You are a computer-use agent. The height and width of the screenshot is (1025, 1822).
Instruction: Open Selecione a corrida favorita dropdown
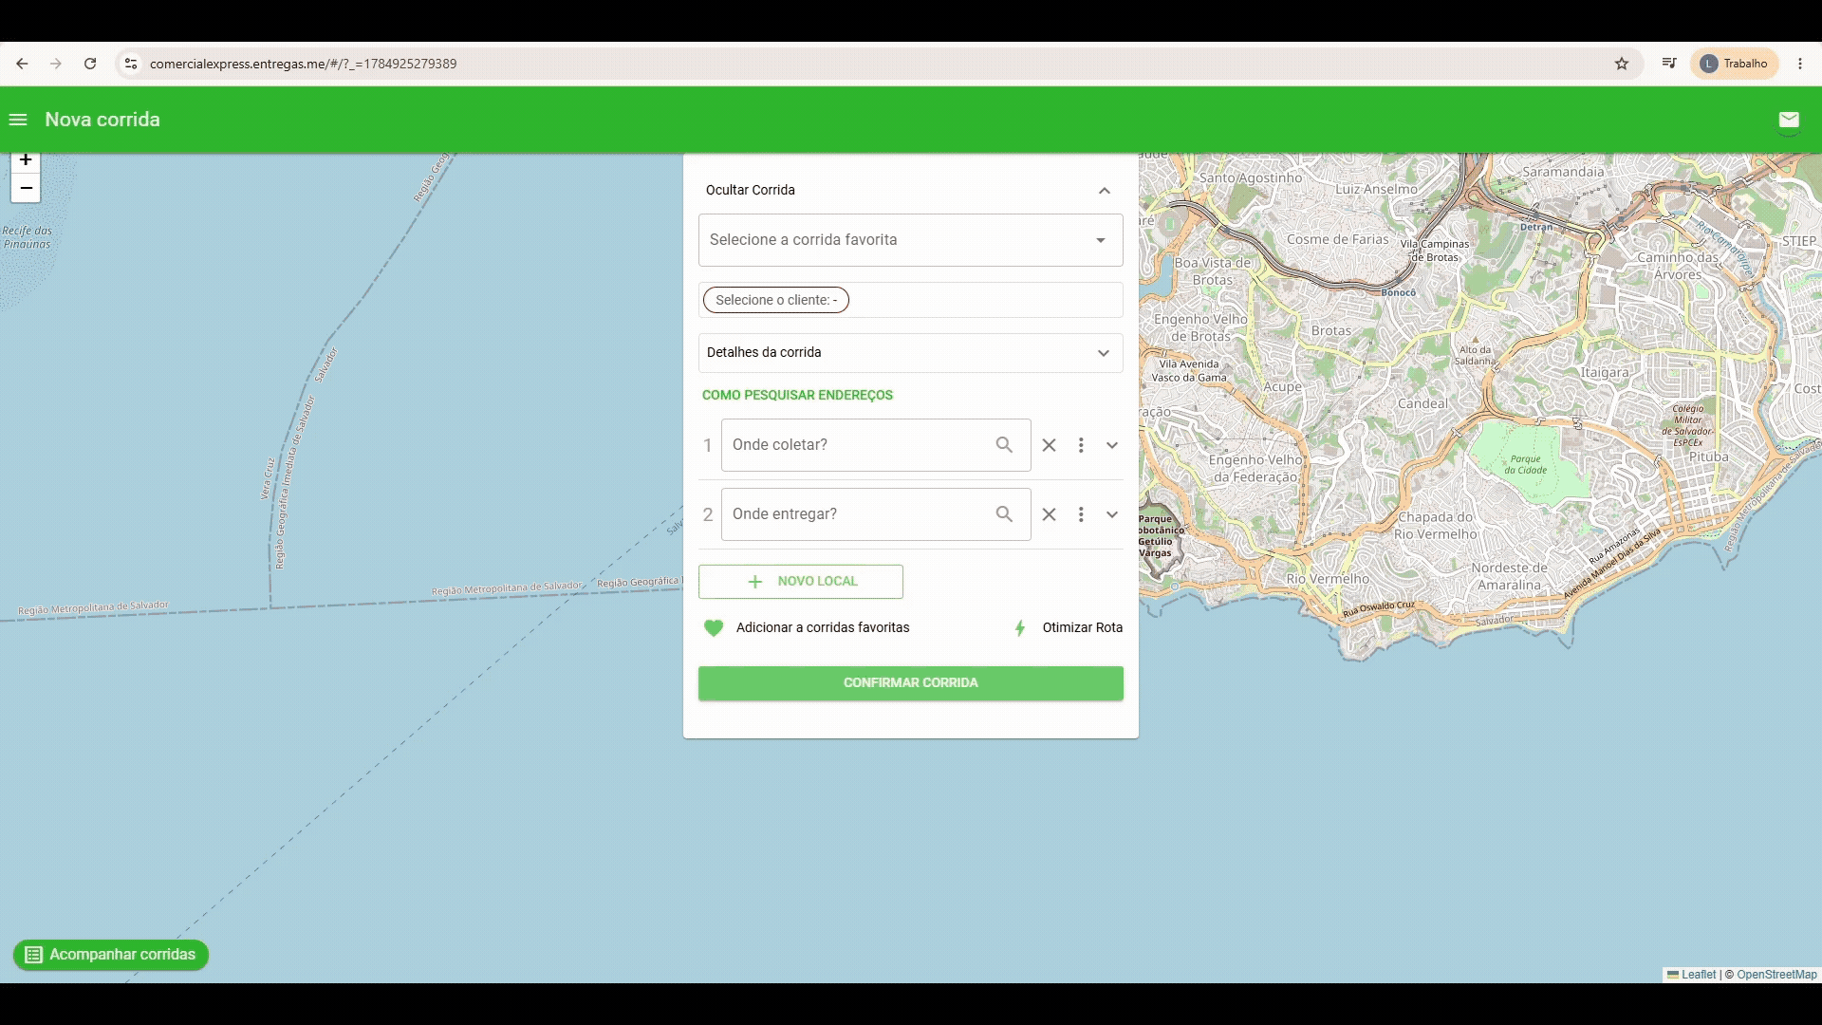[x=911, y=240]
